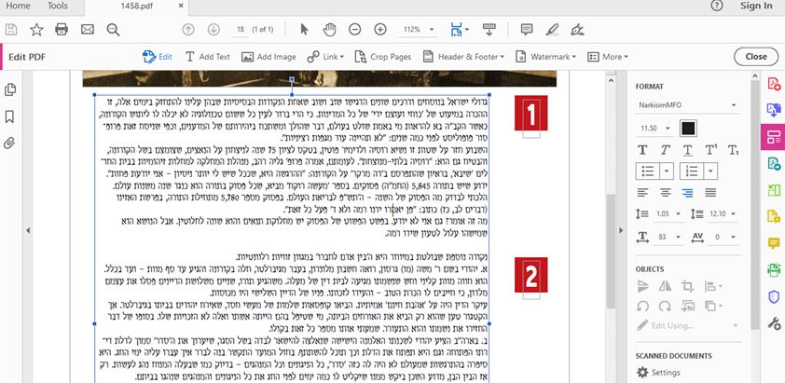Screen dimensions: 785x383
Task: Rotate the object clockwise
Action: pyautogui.click(x=665, y=306)
